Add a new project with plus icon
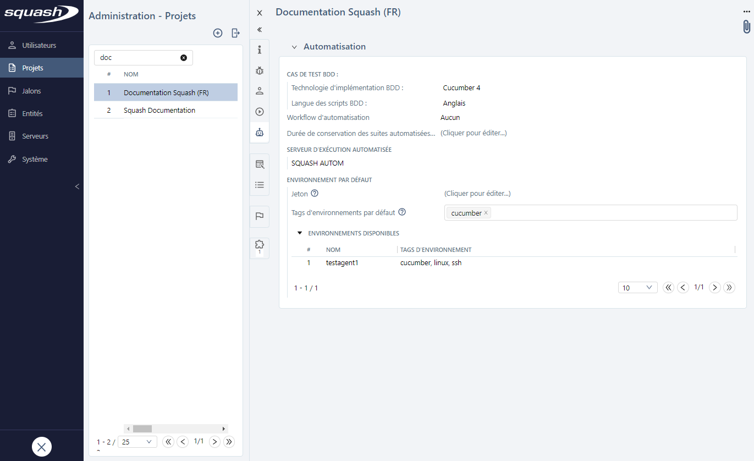The height and width of the screenshot is (461, 754). click(x=218, y=33)
